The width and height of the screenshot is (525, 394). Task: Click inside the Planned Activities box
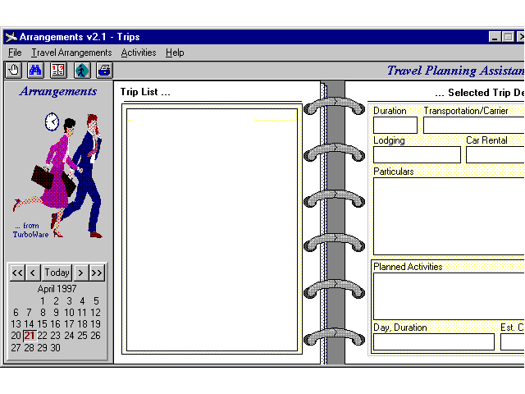coord(447,295)
